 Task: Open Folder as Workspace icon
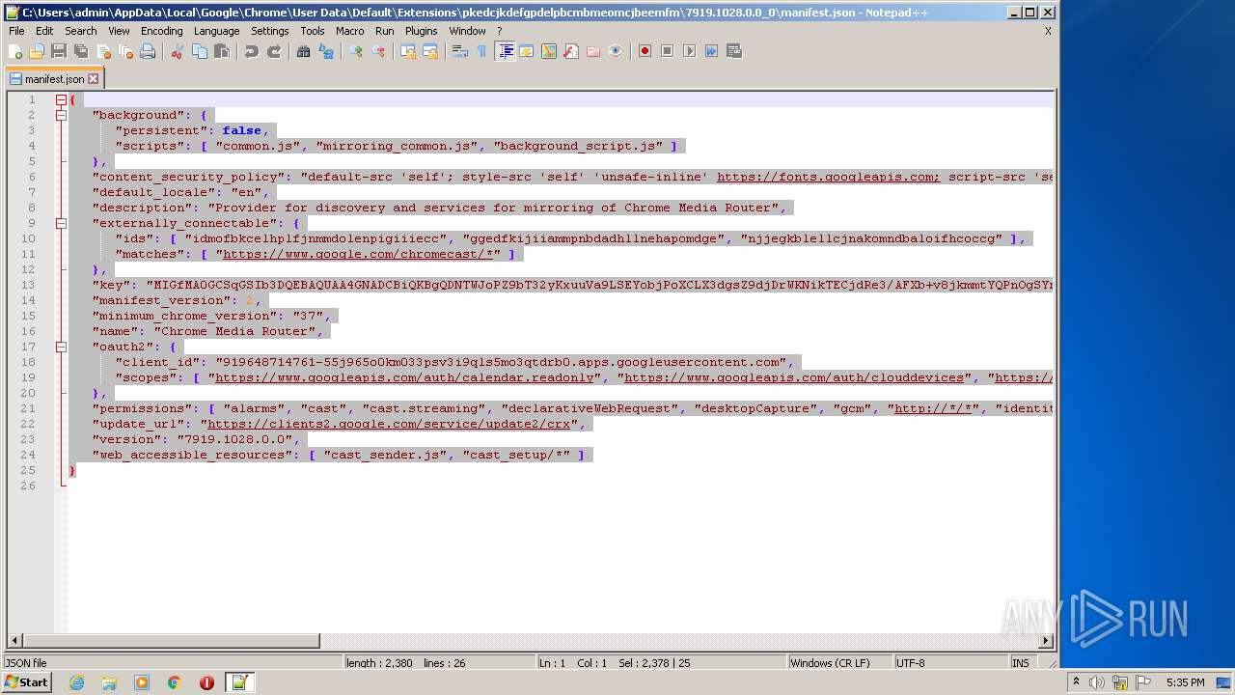coord(593,51)
